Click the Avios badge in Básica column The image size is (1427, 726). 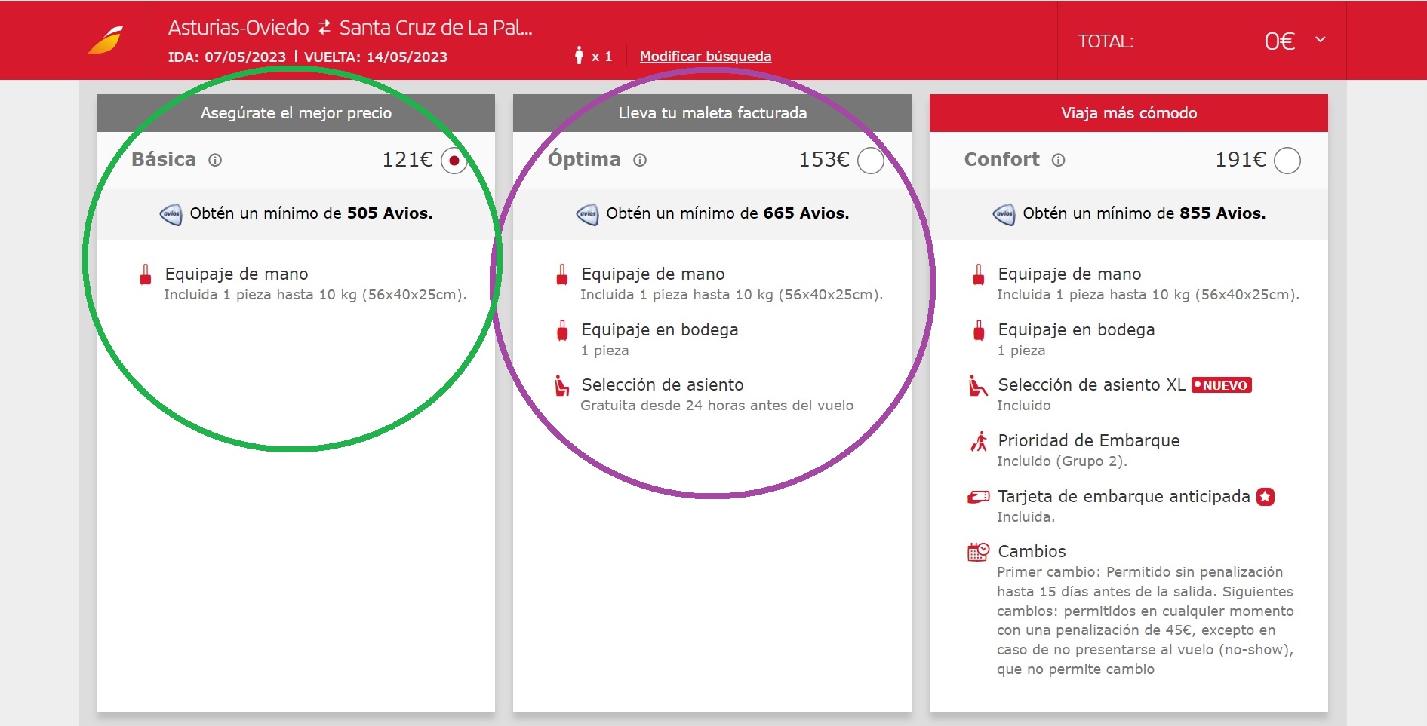(171, 214)
